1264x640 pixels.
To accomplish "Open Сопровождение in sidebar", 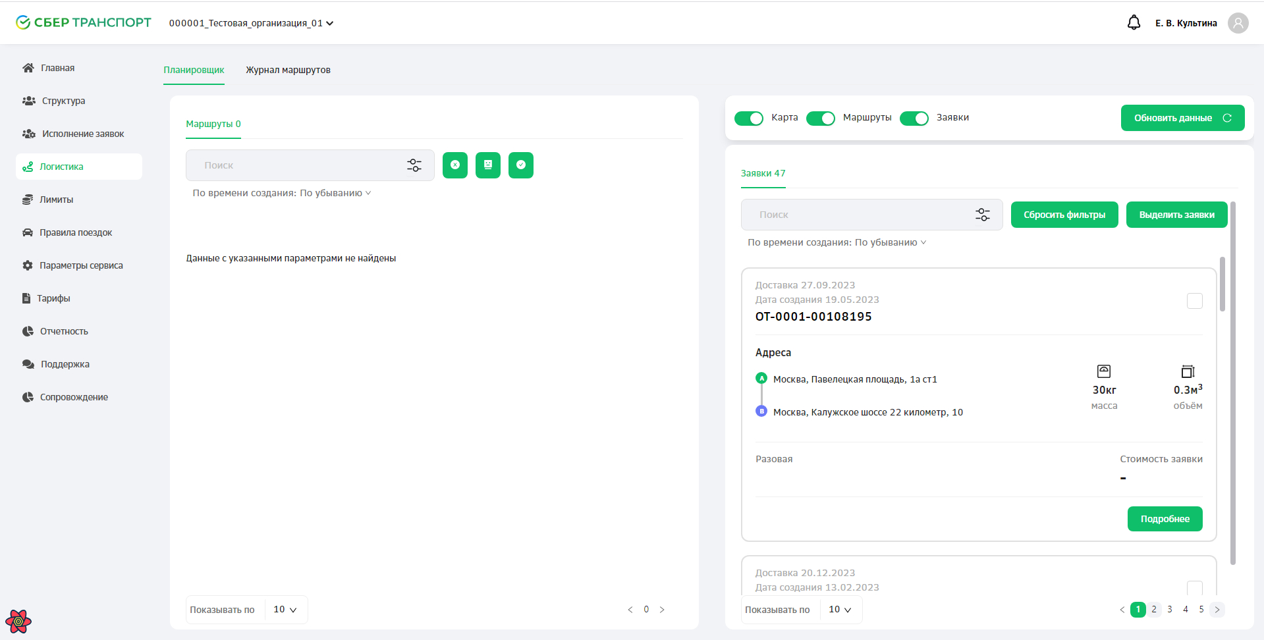I will pyautogui.click(x=79, y=397).
